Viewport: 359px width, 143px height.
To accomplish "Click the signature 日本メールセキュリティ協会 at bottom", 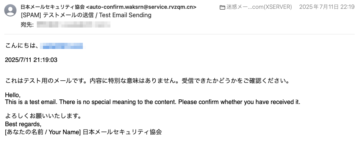I will (122, 132).
